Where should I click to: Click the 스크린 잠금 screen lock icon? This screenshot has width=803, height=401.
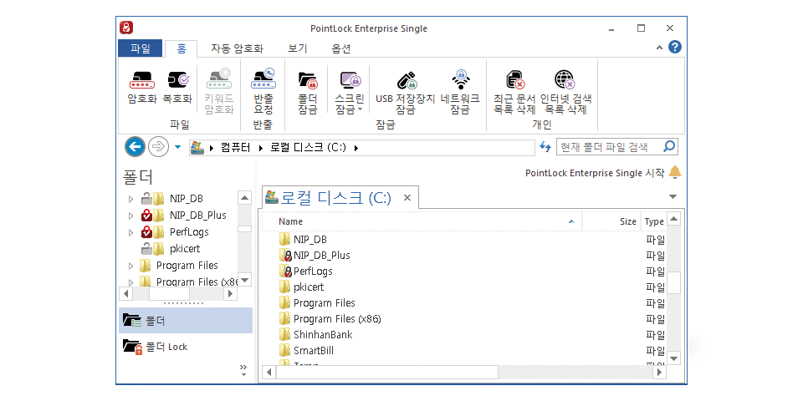(x=350, y=80)
